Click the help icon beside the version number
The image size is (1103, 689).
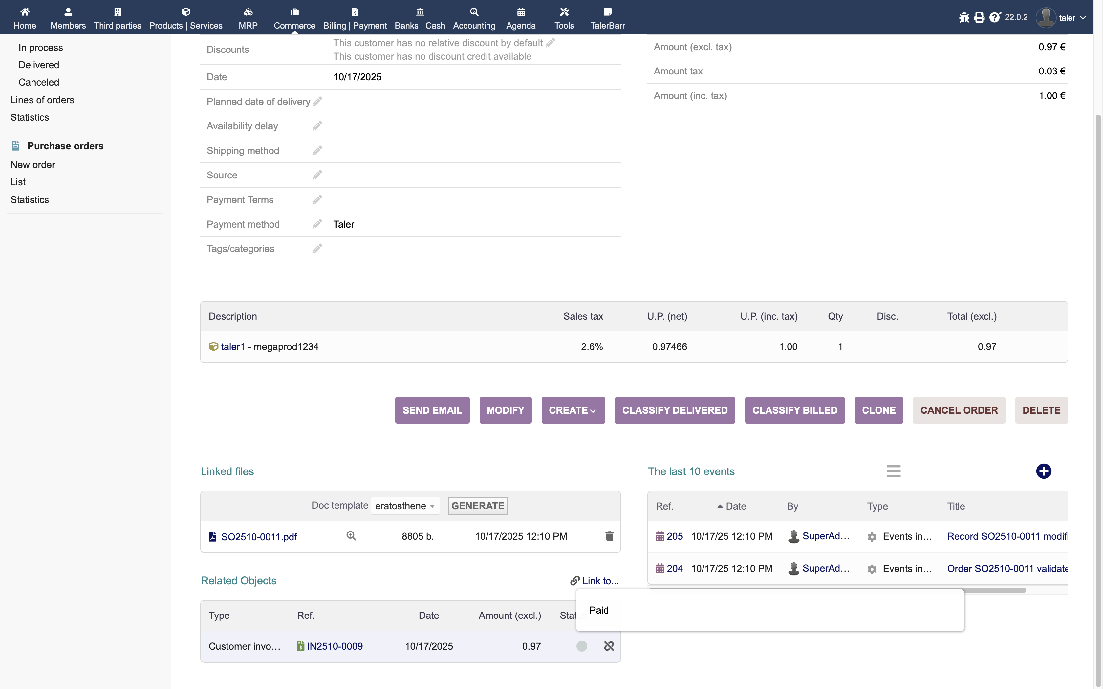pos(995,17)
